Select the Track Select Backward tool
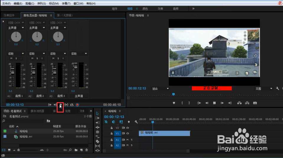The height and width of the screenshot is (158, 283). pos(97,123)
